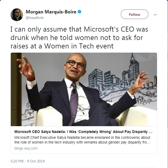Follow the @headhntr account
Image resolution: width=168 pixels, height=168 pixels.
(x=134, y=14)
